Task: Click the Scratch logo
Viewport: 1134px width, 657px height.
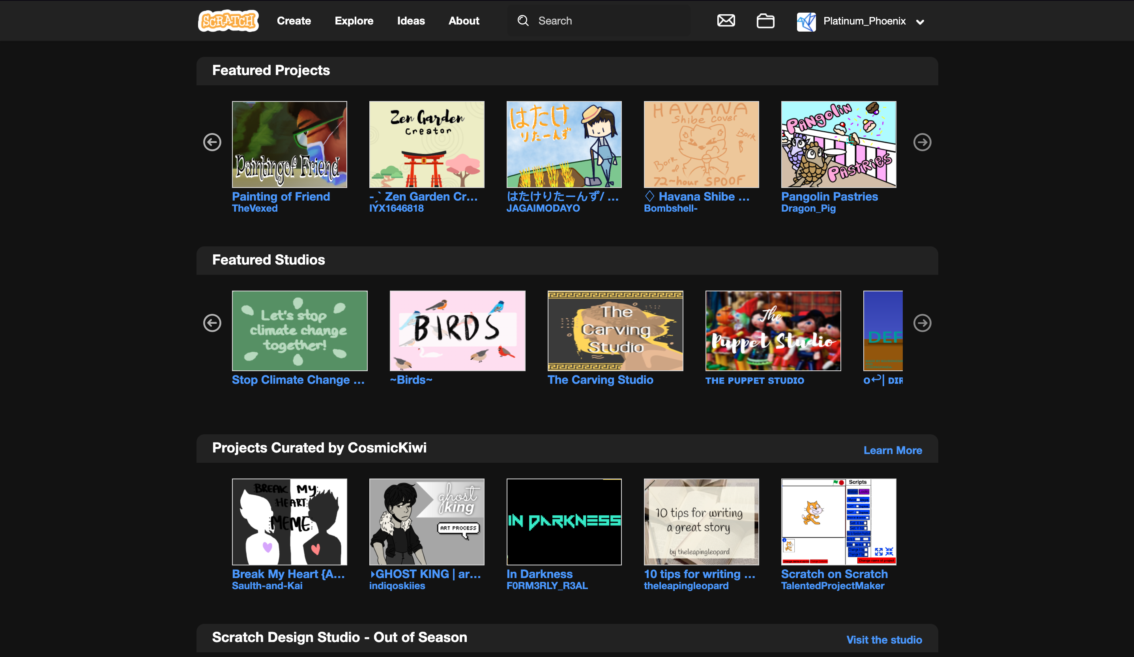Action: (228, 21)
